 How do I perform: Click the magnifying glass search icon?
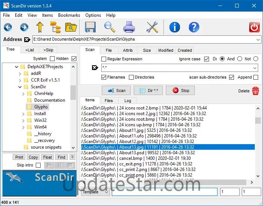pyautogui.click(x=110, y=27)
